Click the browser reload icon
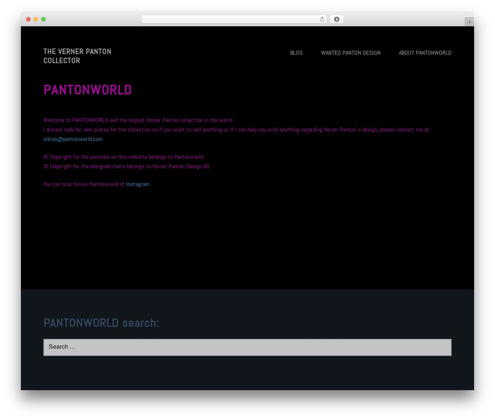 322,19
